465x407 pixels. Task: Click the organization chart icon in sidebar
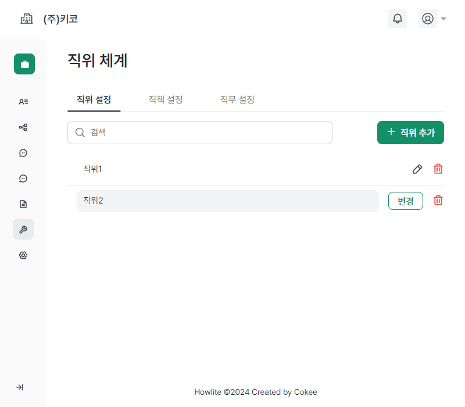(x=23, y=127)
